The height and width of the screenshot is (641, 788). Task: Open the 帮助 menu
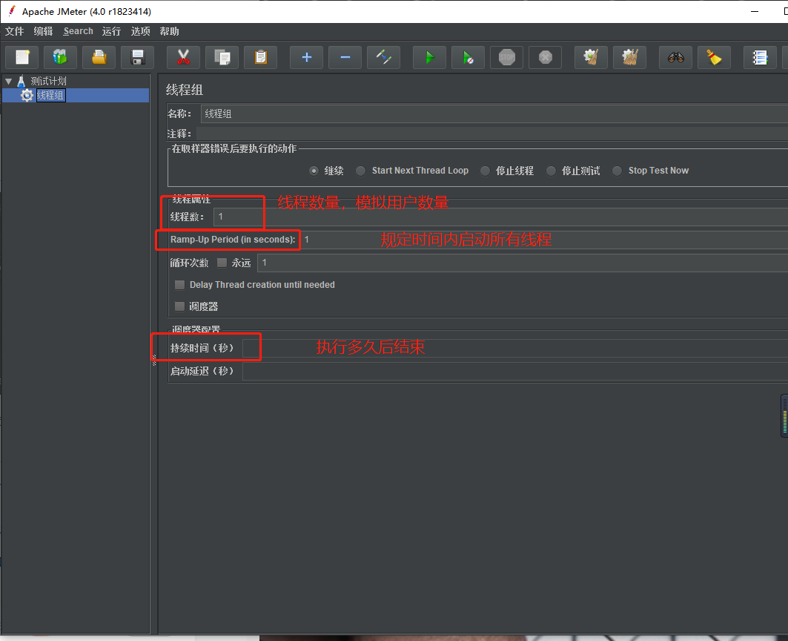point(169,31)
